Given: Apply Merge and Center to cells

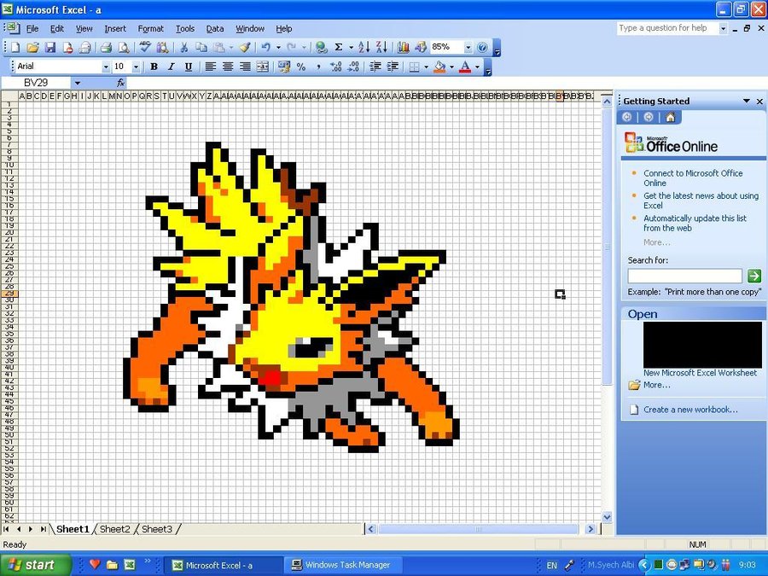Looking at the screenshot, I should [x=263, y=67].
